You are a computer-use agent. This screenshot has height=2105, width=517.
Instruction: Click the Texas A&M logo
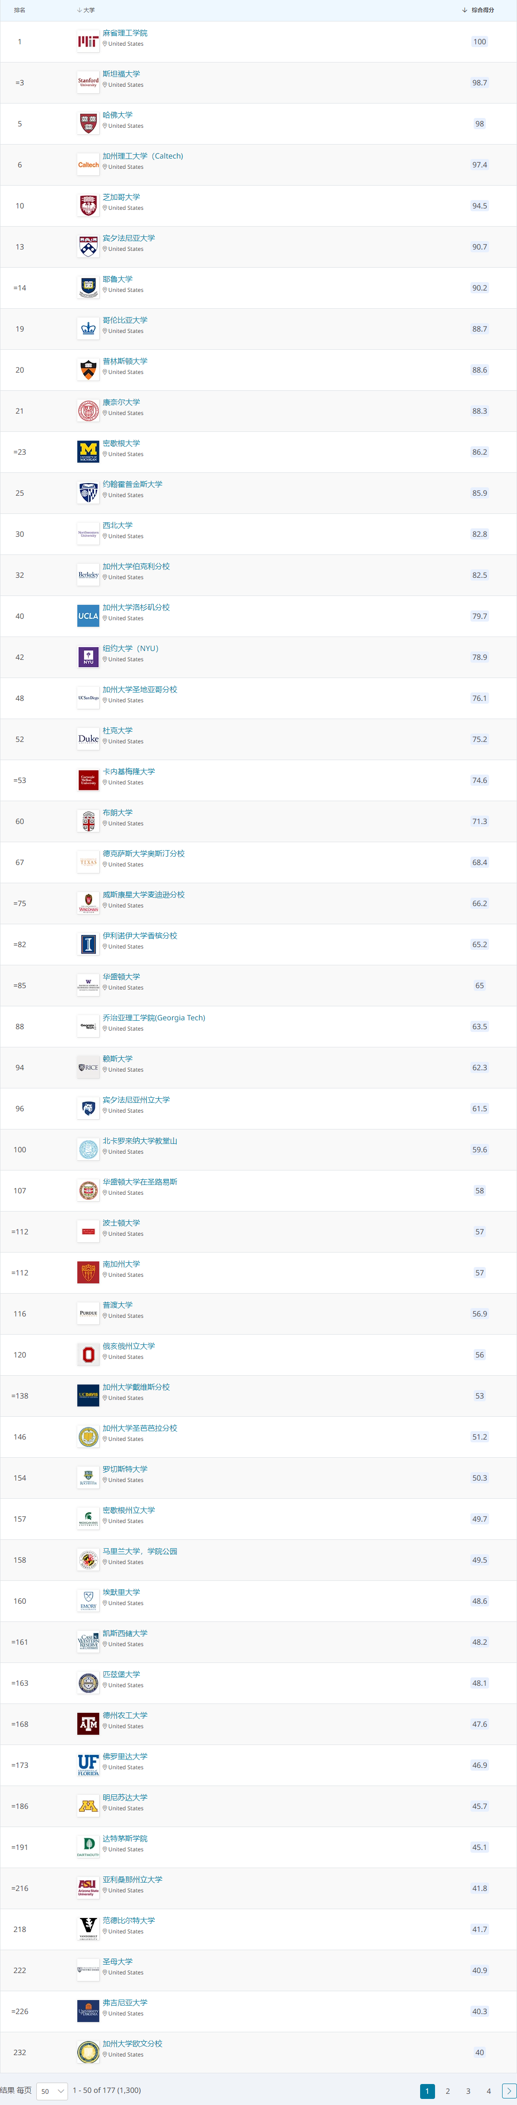pyautogui.click(x=88, y=1724)
